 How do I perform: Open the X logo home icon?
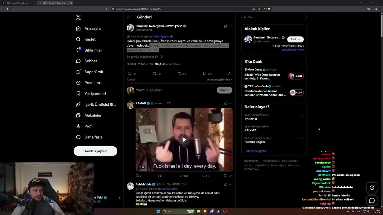point(78,17)
